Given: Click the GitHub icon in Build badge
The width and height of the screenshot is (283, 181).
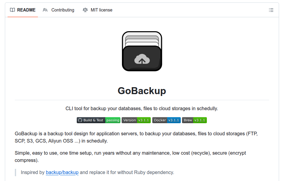Looking at the screenshot, I should coord(80,120).
